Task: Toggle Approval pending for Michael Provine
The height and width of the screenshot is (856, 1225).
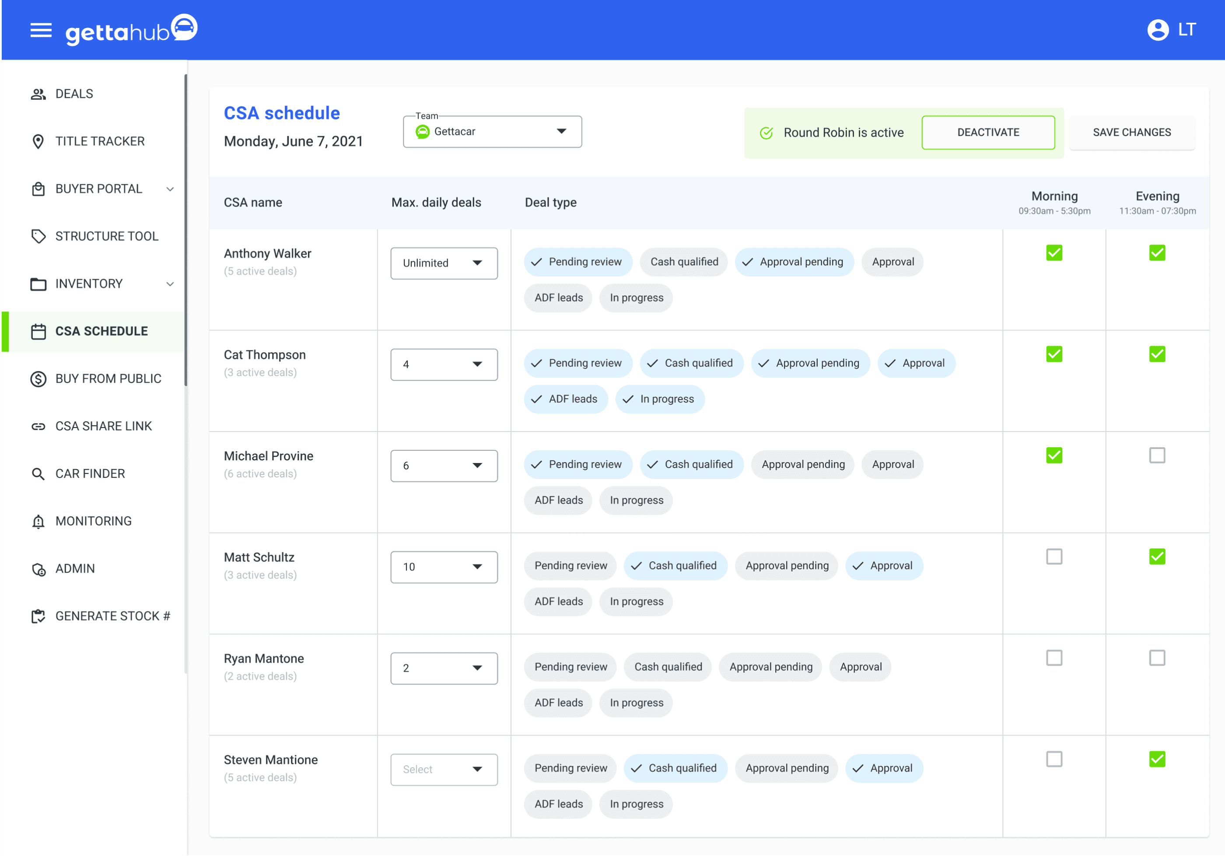Action: tap(802, 464)
